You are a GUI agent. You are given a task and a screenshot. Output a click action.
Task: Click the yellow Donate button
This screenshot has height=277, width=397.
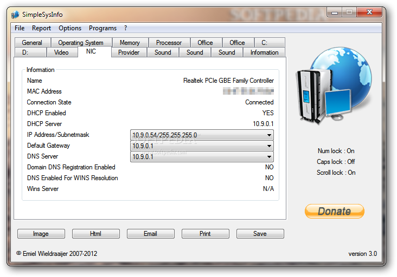pyautogui.click(x=335, y=211)
